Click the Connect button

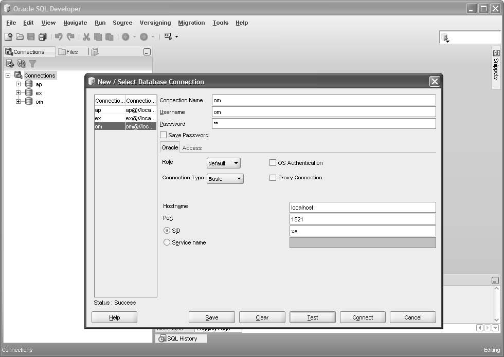363,317
